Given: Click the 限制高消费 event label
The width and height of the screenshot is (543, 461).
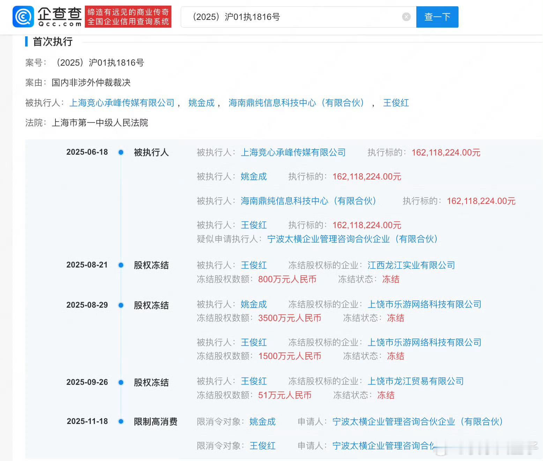Looking at the screenshot, I should click(x=156, y=422).
